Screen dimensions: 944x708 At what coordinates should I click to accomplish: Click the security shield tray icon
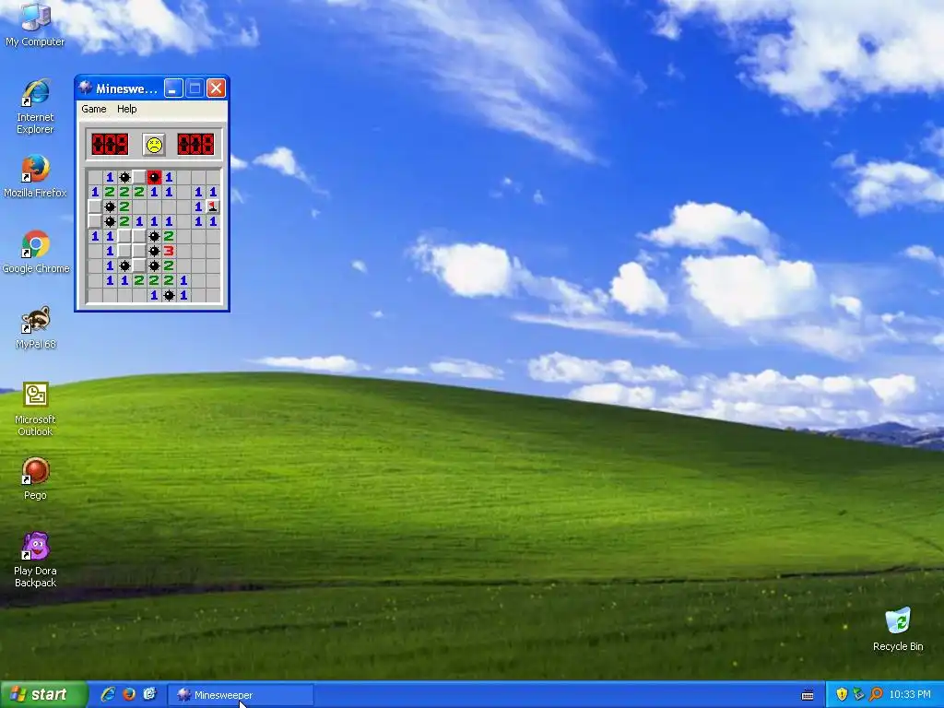point(842,694)
